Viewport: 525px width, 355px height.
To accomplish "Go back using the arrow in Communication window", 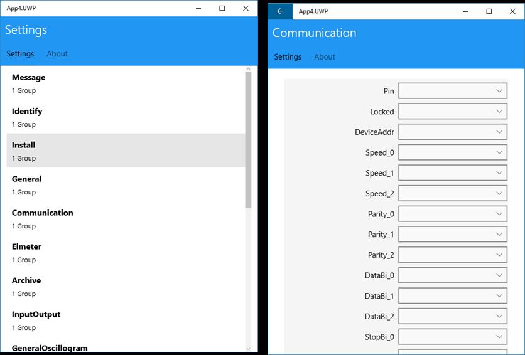I will tap(280, 11).
